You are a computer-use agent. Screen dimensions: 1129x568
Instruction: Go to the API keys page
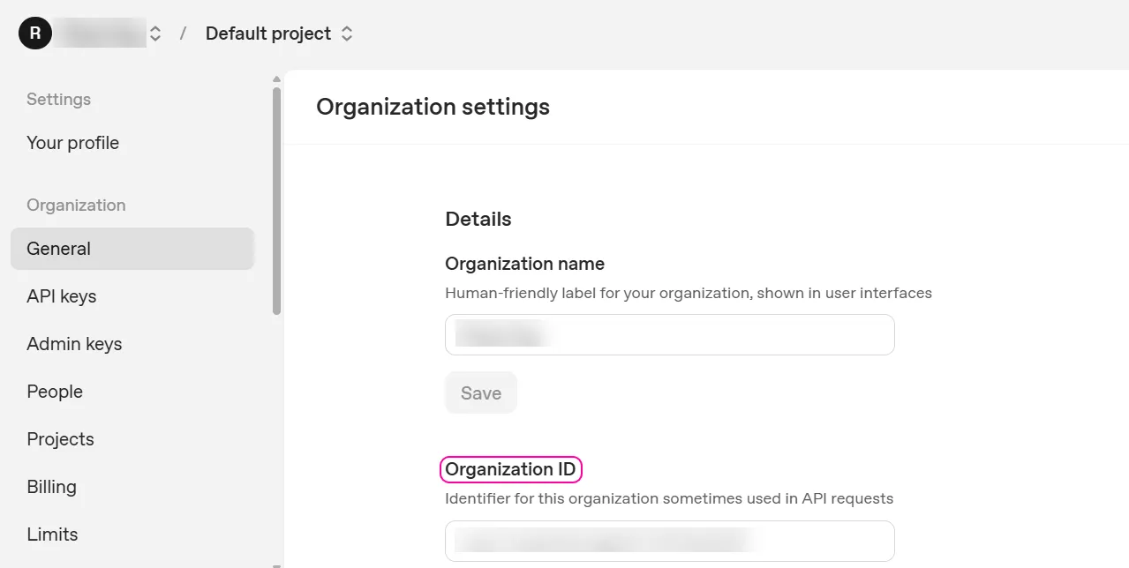tap(62, 296)
